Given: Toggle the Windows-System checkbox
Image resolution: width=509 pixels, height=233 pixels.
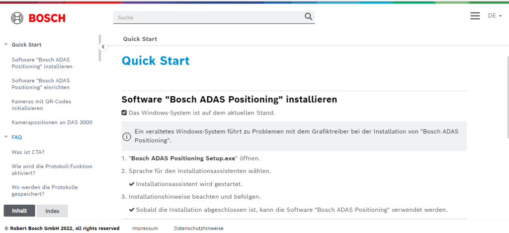Looking at the screenshot, I should pyautogui.click(x=124, y=113).
